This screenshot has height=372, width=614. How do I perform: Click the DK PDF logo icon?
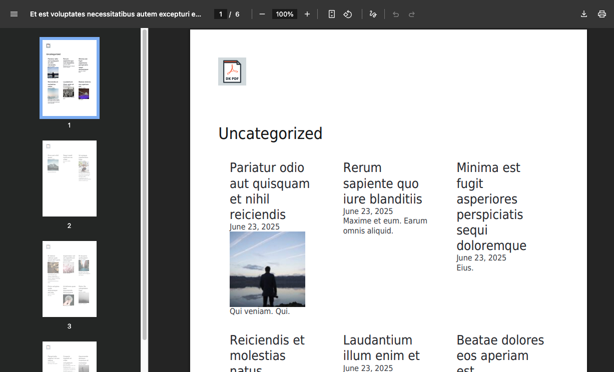click(232, 71)
